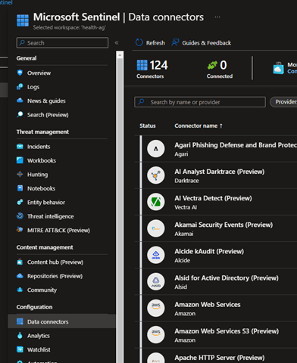
Task: Open Entity behavior page
Action: click(x=46, y=203)
